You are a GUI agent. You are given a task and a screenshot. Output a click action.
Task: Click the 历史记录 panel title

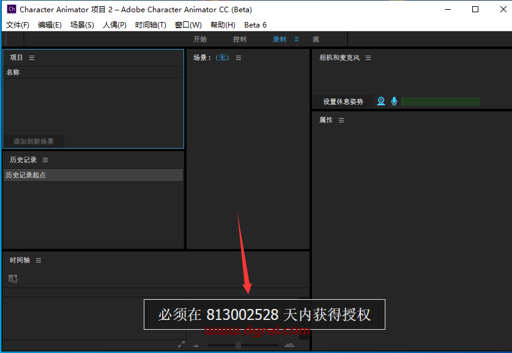click(x=23, y=160)
